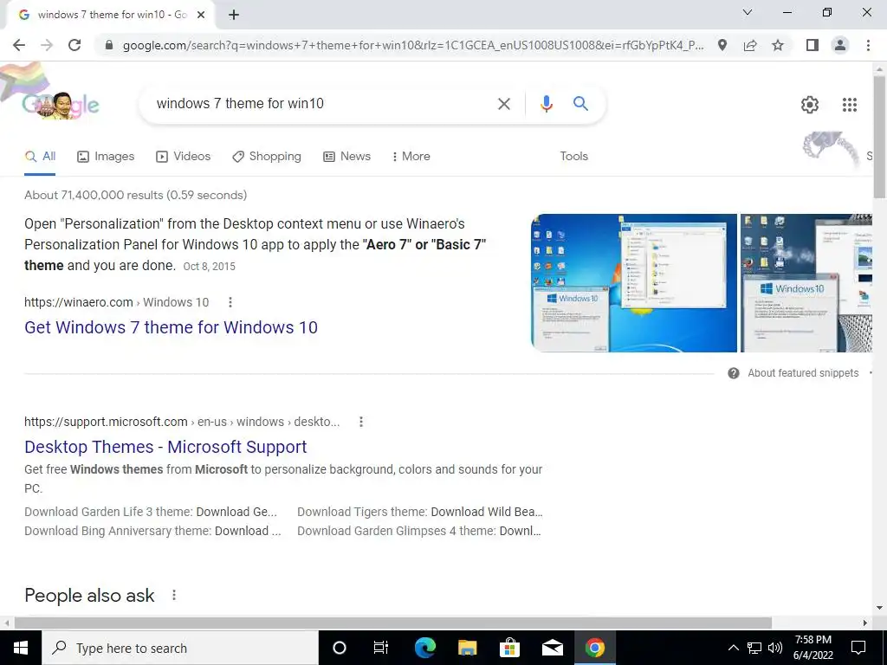Open the Download Garden Life 3 theme sitelink
887x665 pixels.
click(151, 513)
